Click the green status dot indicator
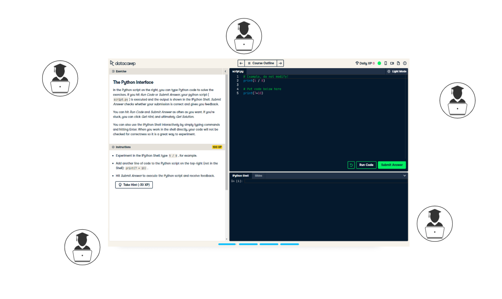Viewport: 502px width, 299px height. (379, 63)
